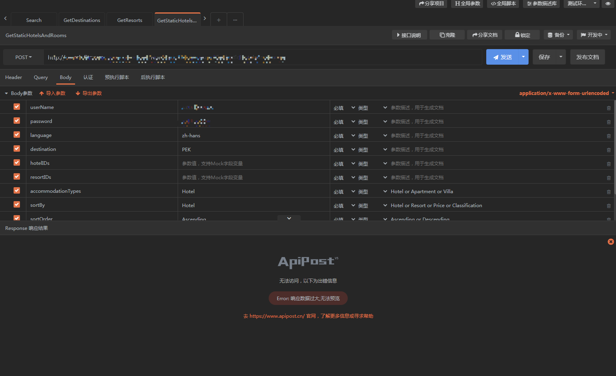Delete the password parameter row with trash icon
The width and height of the screenshot is (616, 376).
(x=608, y=122)
